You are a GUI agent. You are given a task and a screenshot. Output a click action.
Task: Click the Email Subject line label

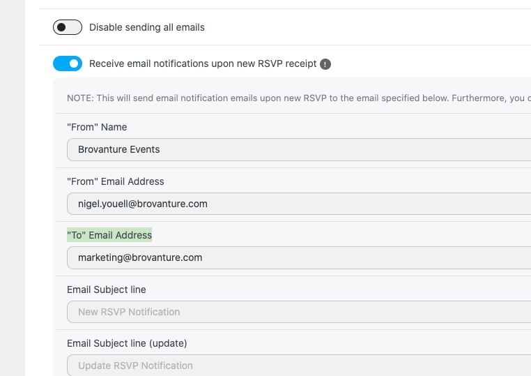click(107, 289)
